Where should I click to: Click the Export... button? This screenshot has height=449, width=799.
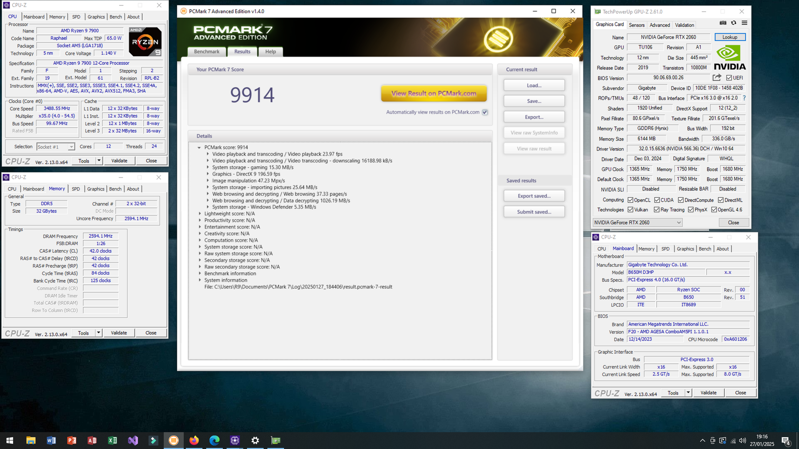pos(534,117)
